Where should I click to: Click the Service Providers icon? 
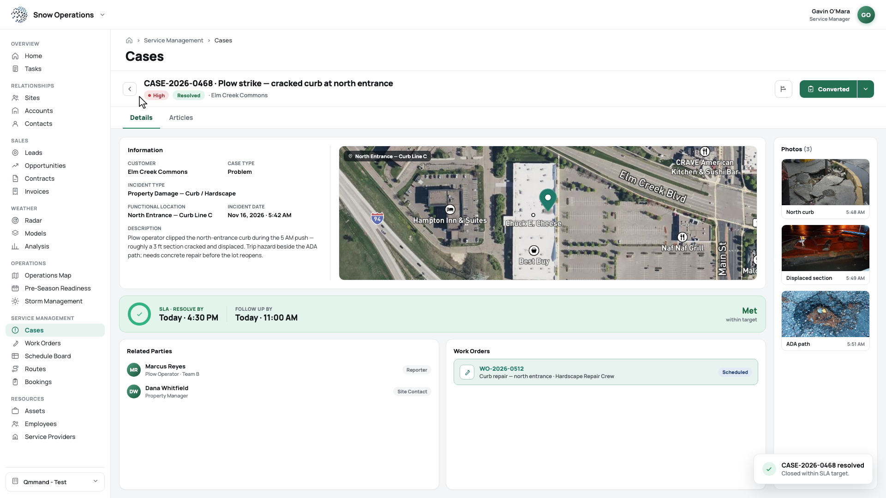[15, 437]
